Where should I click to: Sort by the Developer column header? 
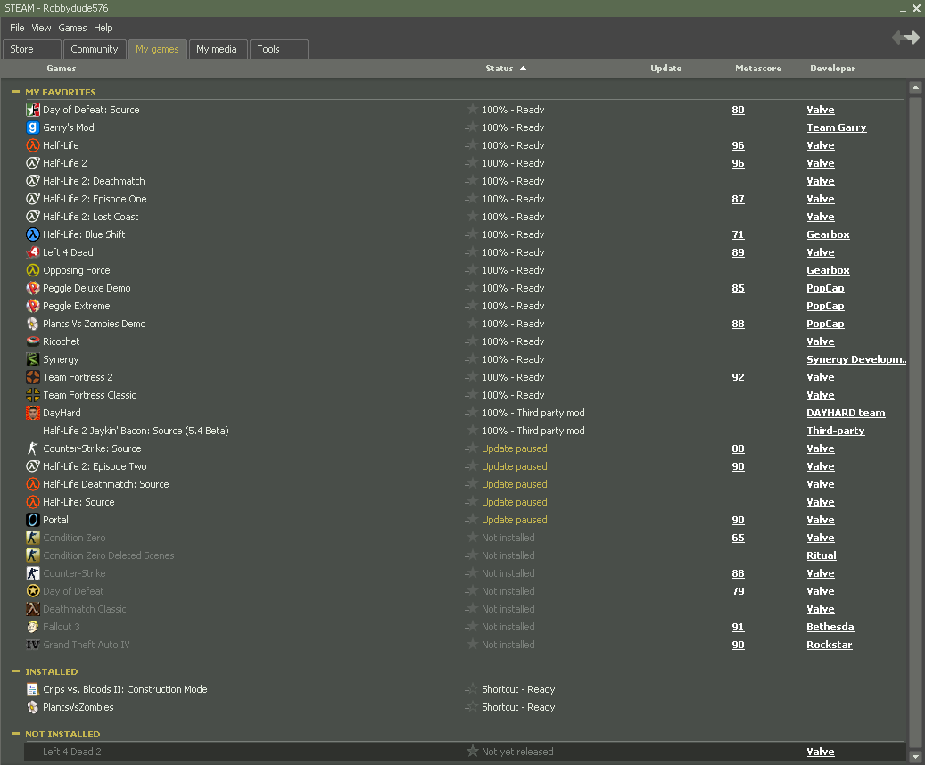click(x=832, y=69)
